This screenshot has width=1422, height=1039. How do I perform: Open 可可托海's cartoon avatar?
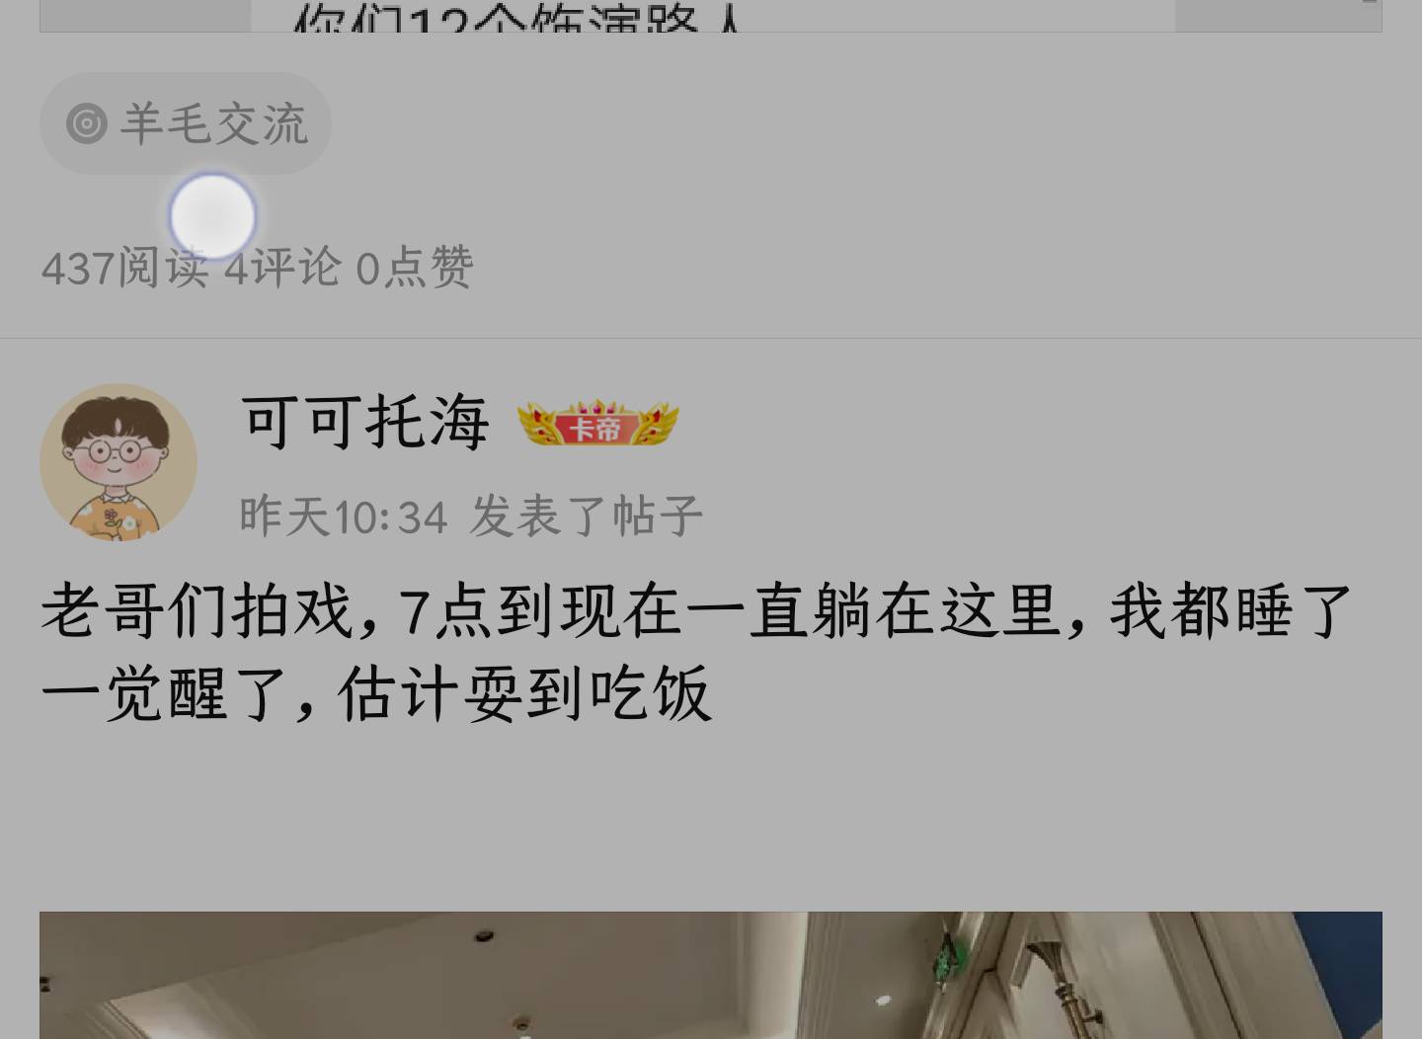pyautogui.click(x=118, y=462)
